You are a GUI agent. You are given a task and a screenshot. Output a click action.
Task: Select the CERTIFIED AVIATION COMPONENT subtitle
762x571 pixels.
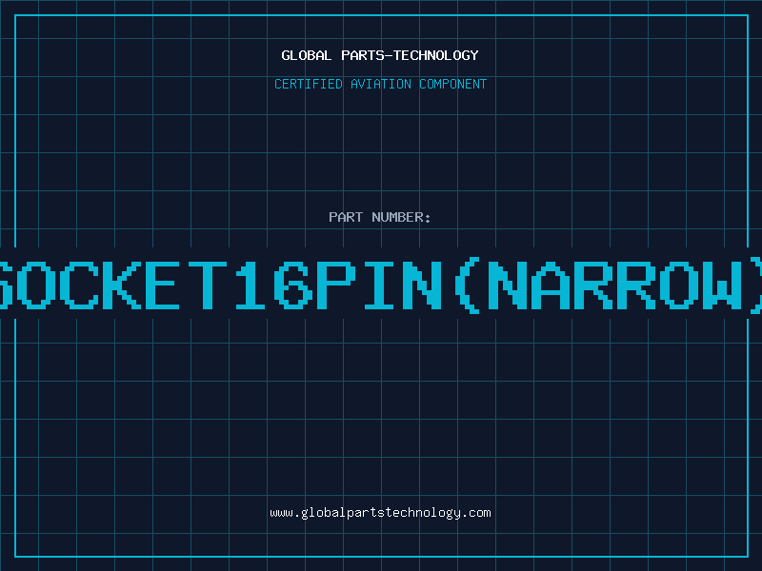coord(380,84)
